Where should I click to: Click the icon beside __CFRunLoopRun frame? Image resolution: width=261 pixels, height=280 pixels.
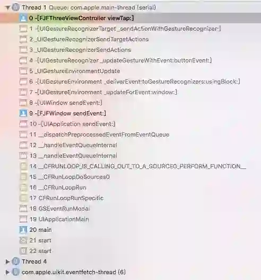tap(23, 187)
